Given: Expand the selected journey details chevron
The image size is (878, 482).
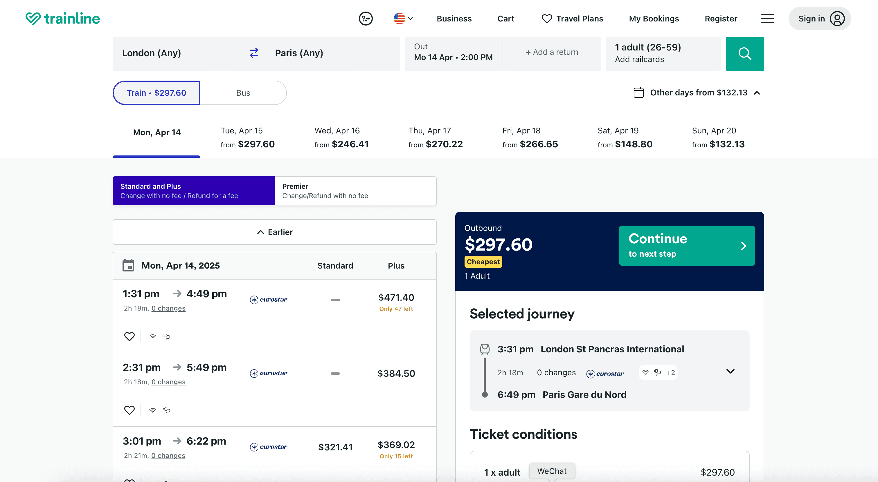Looking at the screenshot, I should point(730,371).
